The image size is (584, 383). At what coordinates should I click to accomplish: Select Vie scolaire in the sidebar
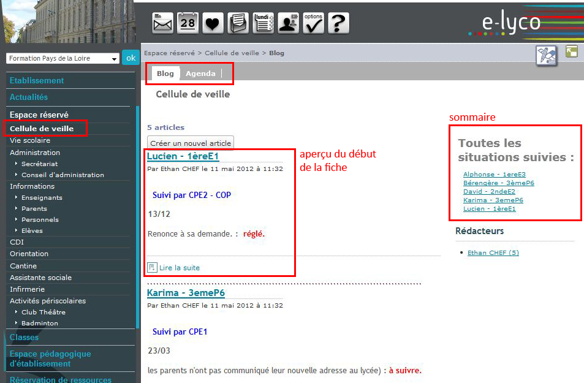[x=30, y=140]
